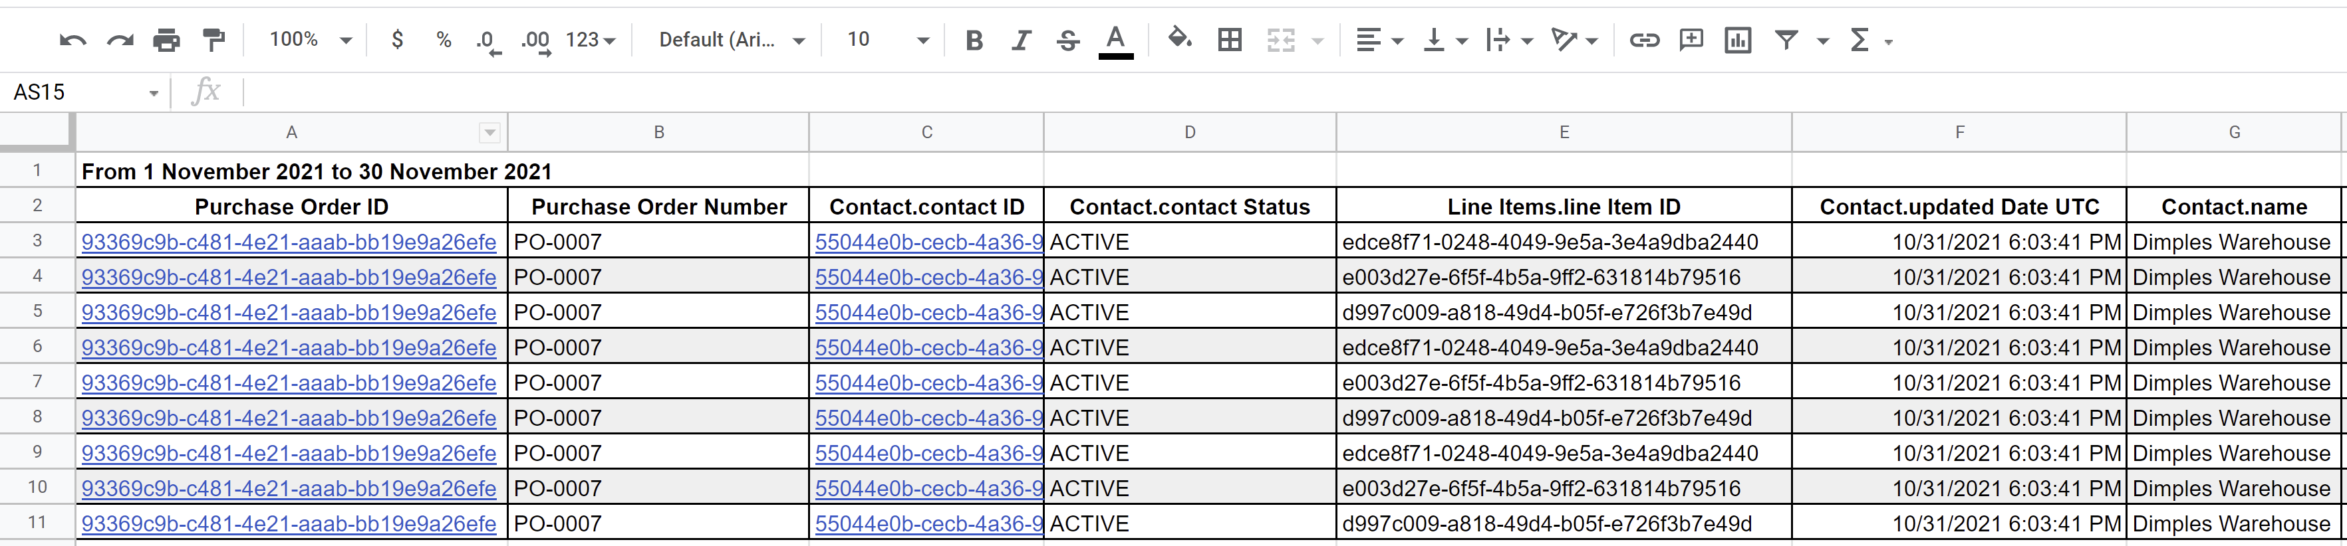Toggle Strikethrough formatting
The height and width of the screenshot is (546, 2347).
pos(1068,40)
